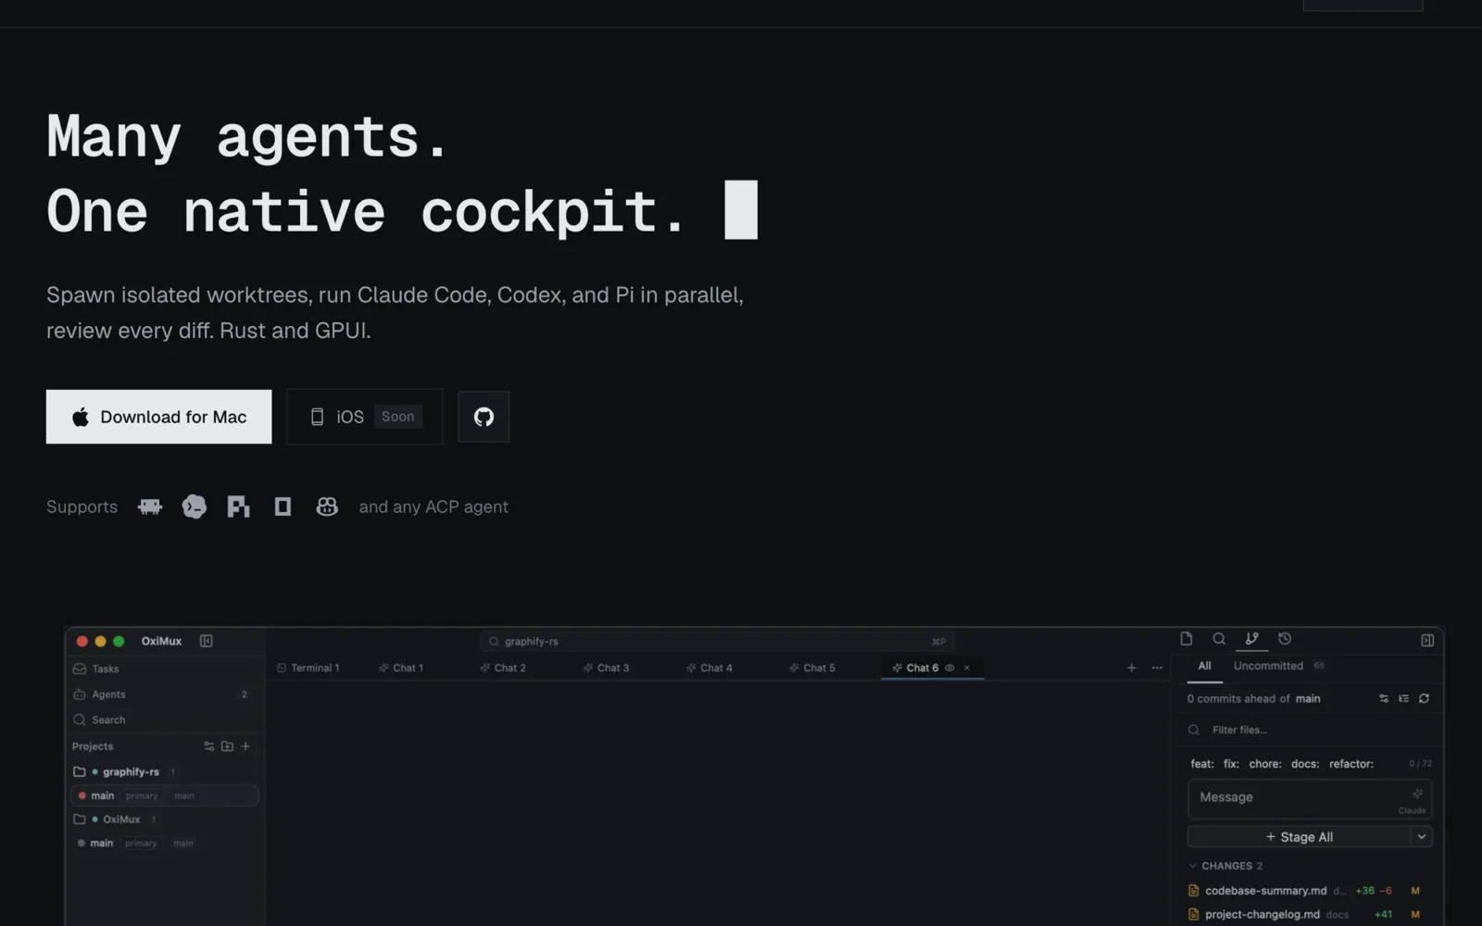
Task: Open the files panel icon
Action: (1186, 639)
